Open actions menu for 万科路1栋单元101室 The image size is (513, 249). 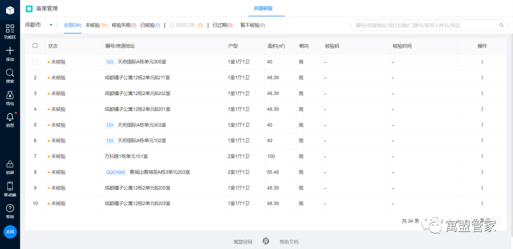click(x=482, y=156)
